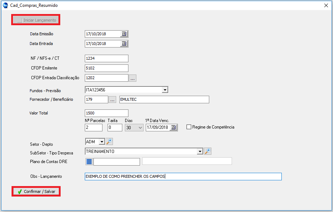Open calendar picker for Data Entrada

click(124, 44)
